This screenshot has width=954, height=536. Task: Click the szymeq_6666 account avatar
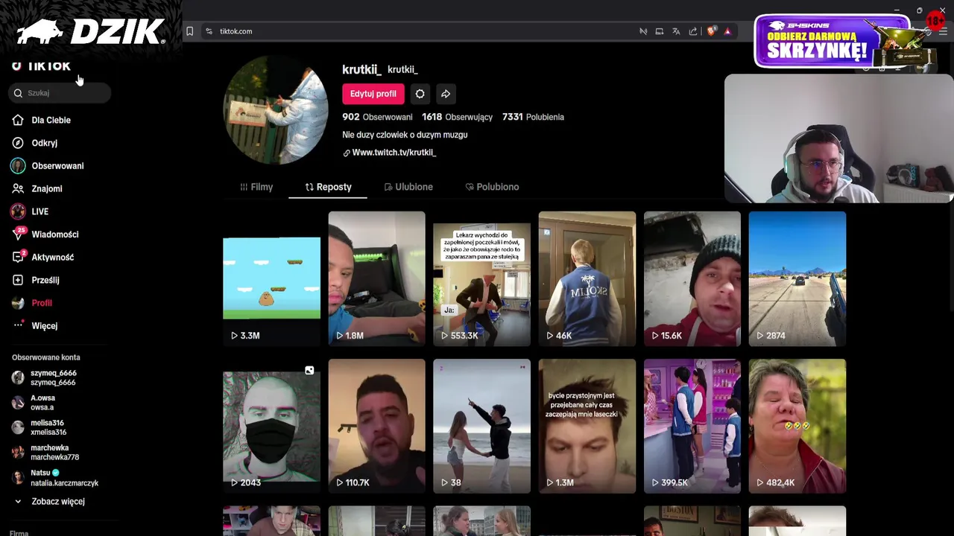pyautogui.click(x=18, y=377)
